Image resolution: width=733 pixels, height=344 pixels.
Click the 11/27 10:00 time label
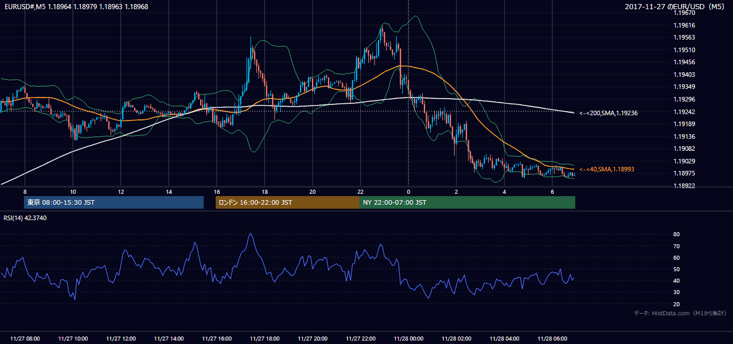73,339
